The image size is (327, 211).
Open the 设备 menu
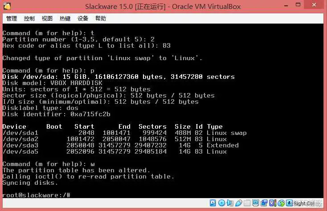[x=83, y=19]
